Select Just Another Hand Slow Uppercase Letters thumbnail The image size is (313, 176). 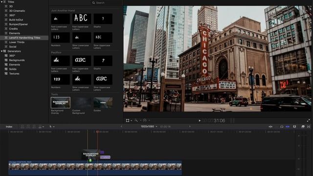(x=103, y=38)
